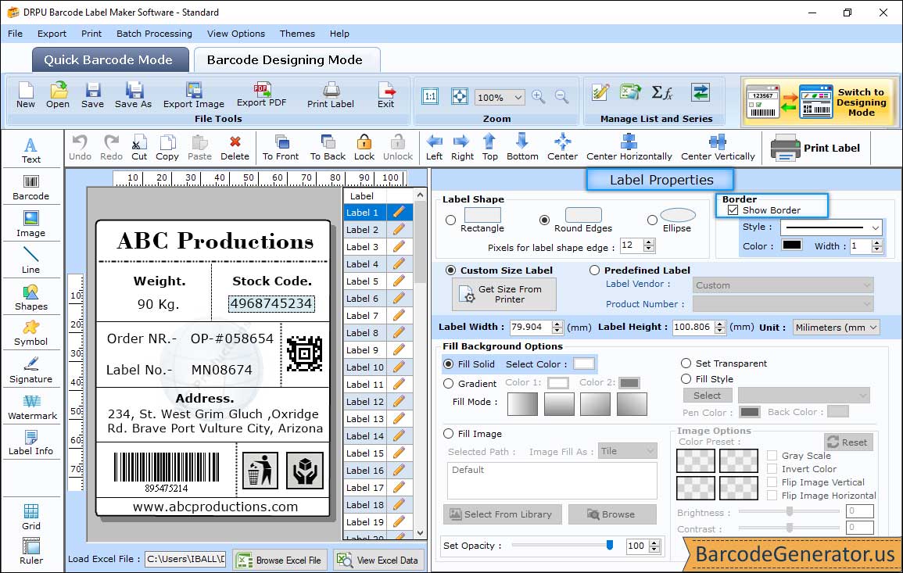
Task: Click the 1:1 actual size zoom icon
Action: coord(430,96)
